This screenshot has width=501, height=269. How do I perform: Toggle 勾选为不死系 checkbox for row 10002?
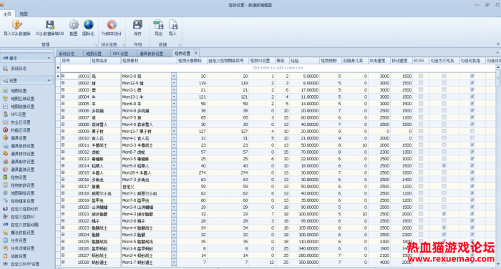point(444,83)
